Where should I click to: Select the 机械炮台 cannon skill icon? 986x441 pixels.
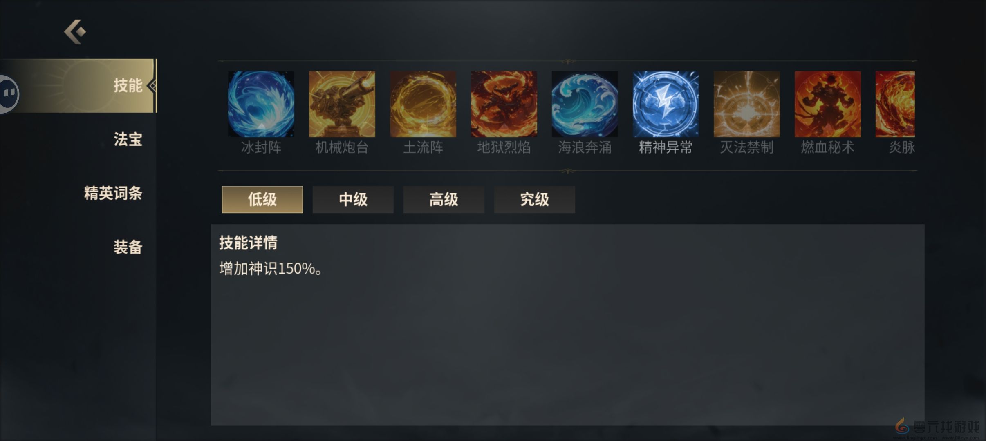click(342, 104)
